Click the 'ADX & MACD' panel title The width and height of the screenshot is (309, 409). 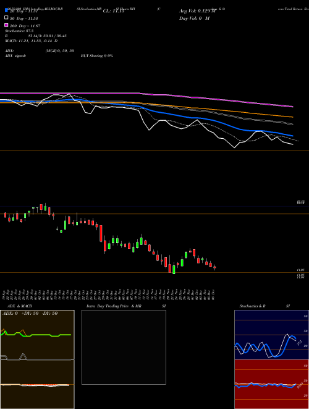(20, 306)
